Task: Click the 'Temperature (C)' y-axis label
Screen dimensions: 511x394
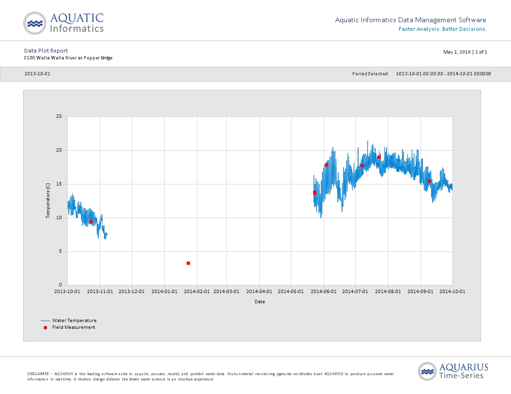Action: pos(48,200)
